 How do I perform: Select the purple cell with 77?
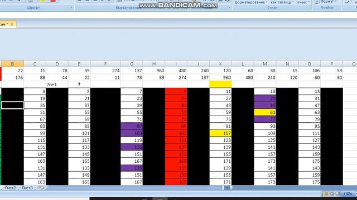click(265, 119)
